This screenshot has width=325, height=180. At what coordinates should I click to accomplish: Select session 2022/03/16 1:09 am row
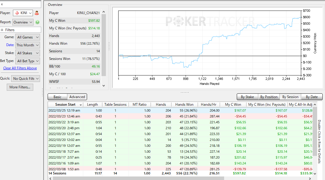180,163
